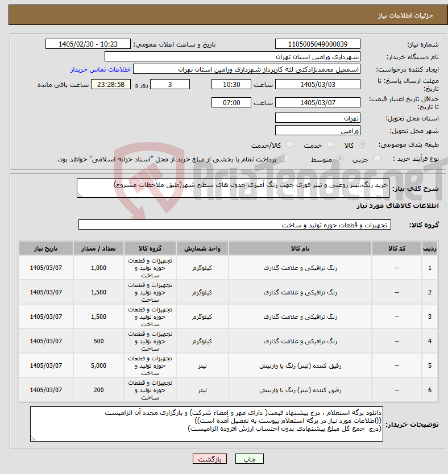Click the announcement date and time field

pos(88,44)
